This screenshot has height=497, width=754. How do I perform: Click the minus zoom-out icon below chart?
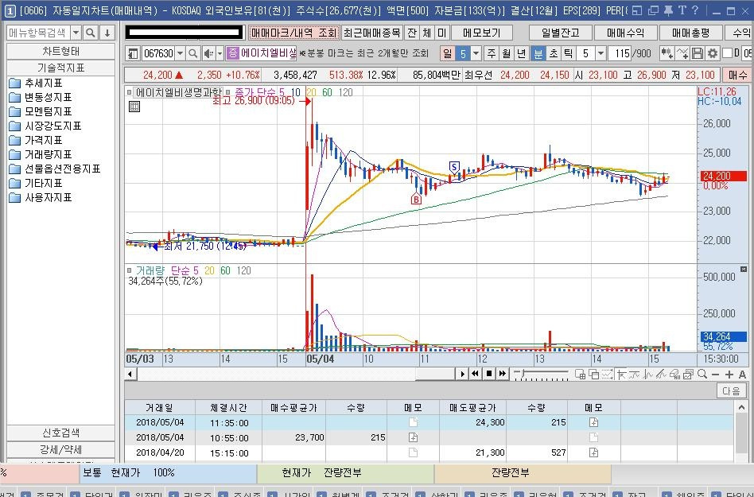pyautogui.click(x=716, y=375)
